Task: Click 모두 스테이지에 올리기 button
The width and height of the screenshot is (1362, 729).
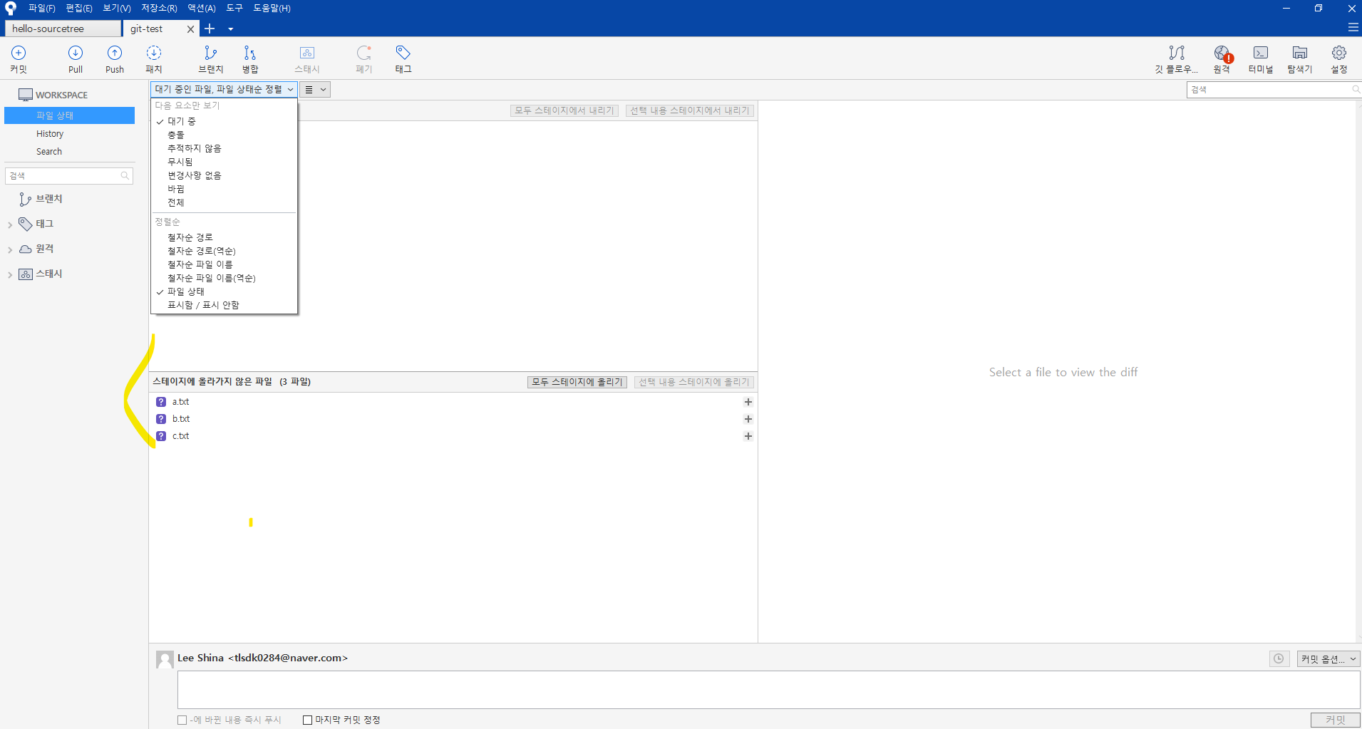Action: [x=577, y=382]
